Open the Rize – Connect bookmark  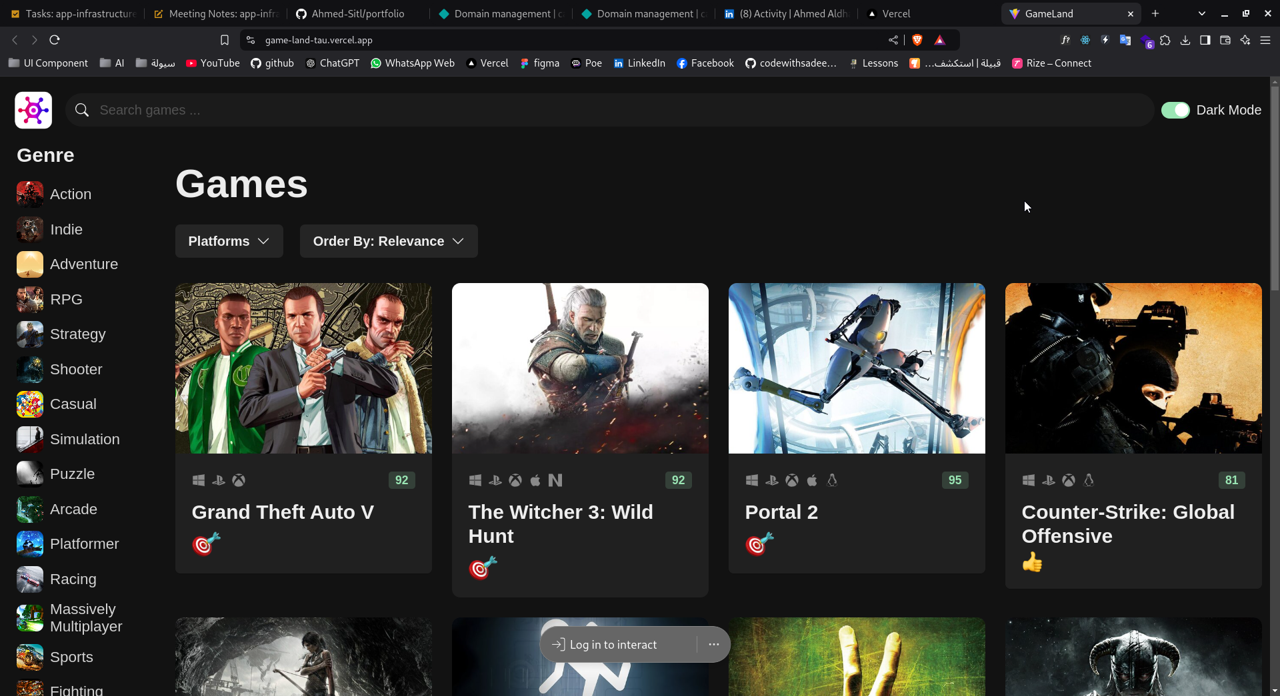1051,63
